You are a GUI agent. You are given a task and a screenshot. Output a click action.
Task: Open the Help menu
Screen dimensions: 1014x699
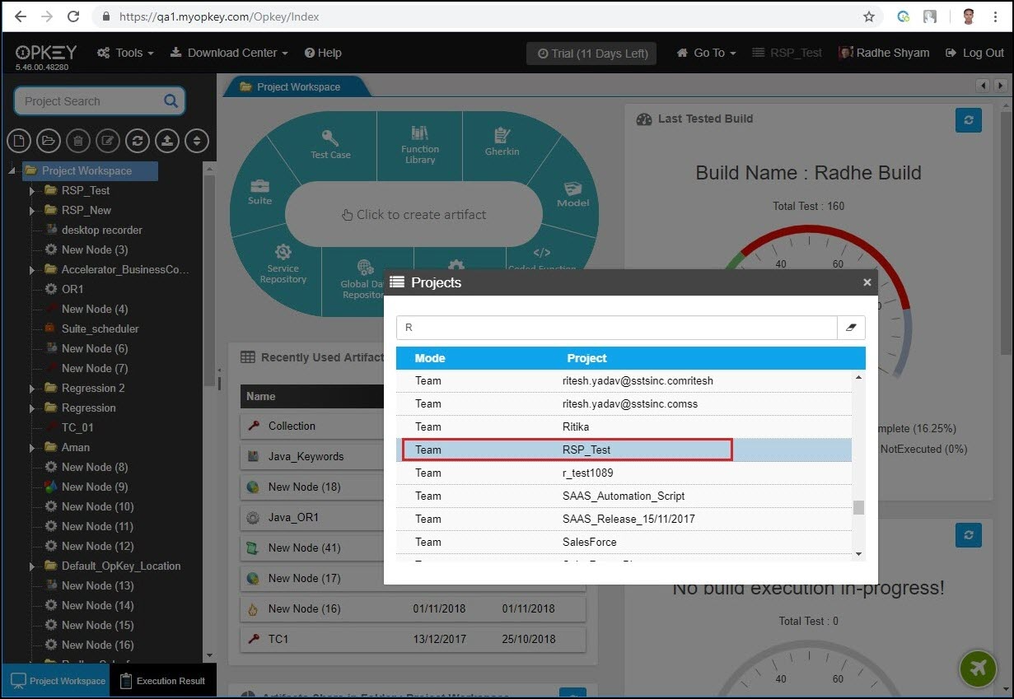[x=323, y=53]
